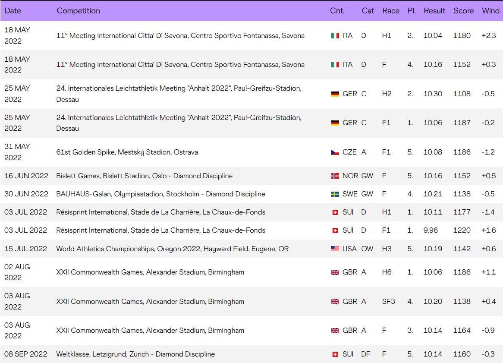This screenshot has height=363, width=503.
Task: Select the 02 AUG 2022 date cell
Action: pyautogui.click(x=17, y=272)
